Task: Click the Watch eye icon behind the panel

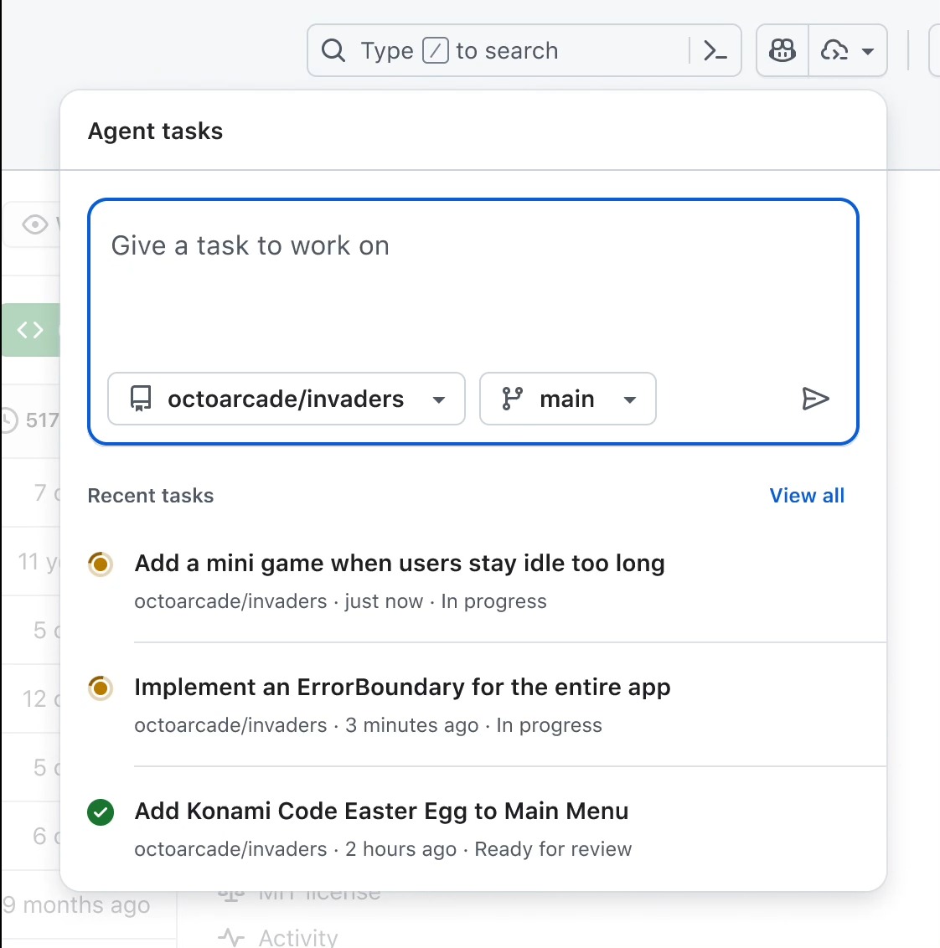Action: [35, 225]
